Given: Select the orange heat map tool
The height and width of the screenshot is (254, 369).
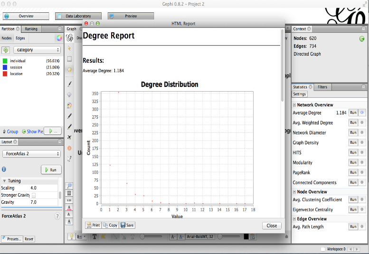Looking at the screenshot, I should point(69,148).
